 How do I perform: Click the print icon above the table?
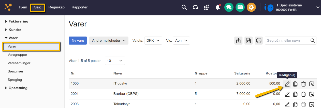click(259, 40)
